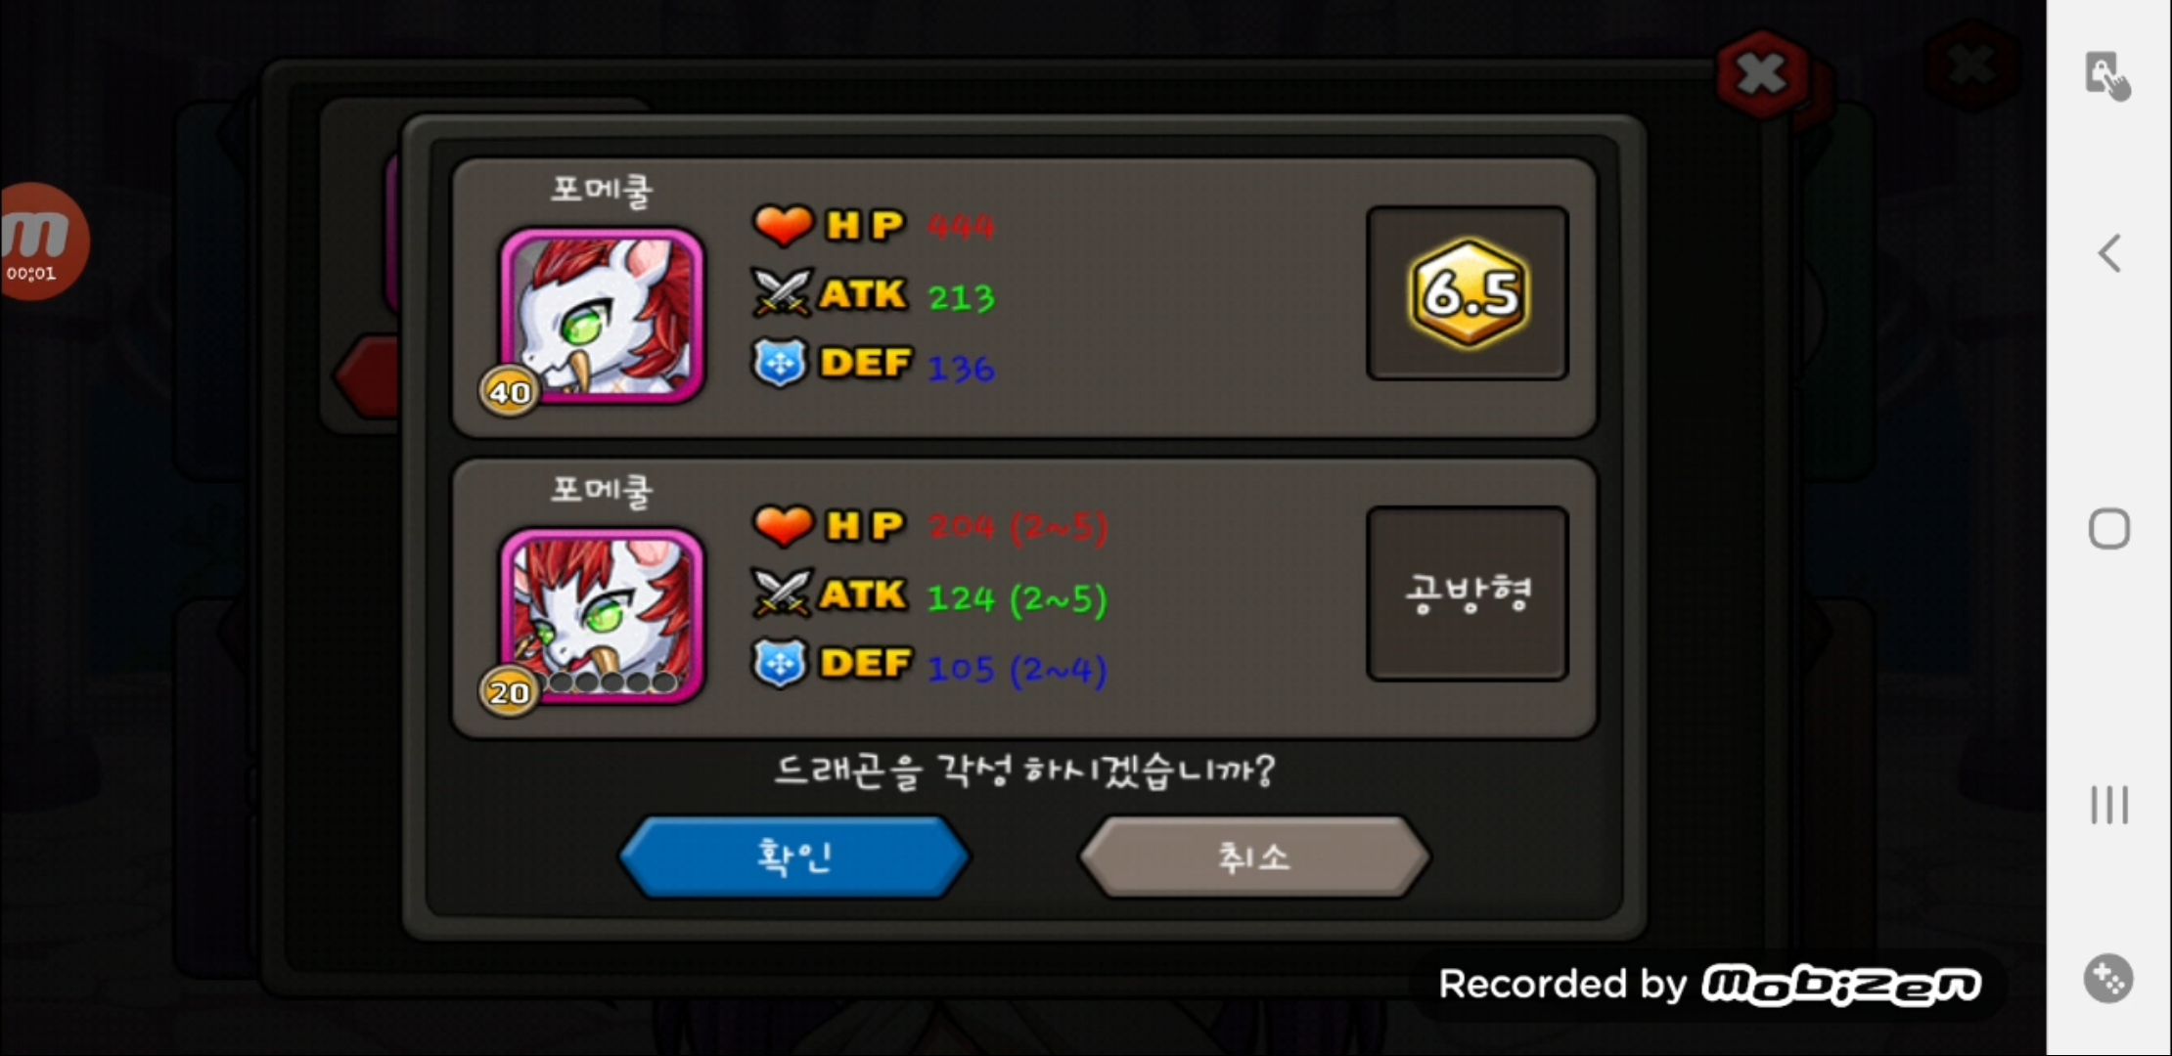Close the dialog with the red X
This screenshot has width=2172, height=1056.
click(x=1762, y=73)
